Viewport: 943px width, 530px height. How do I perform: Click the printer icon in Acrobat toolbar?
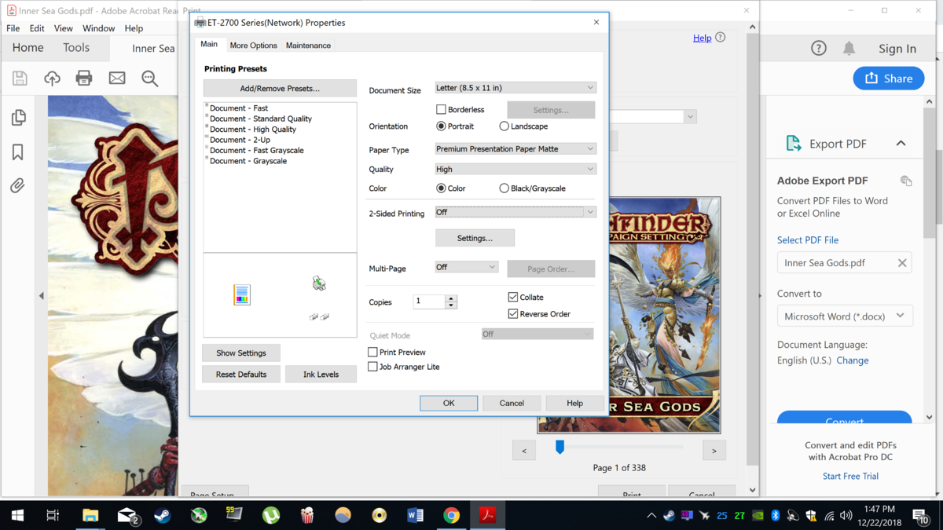point(84,78)
